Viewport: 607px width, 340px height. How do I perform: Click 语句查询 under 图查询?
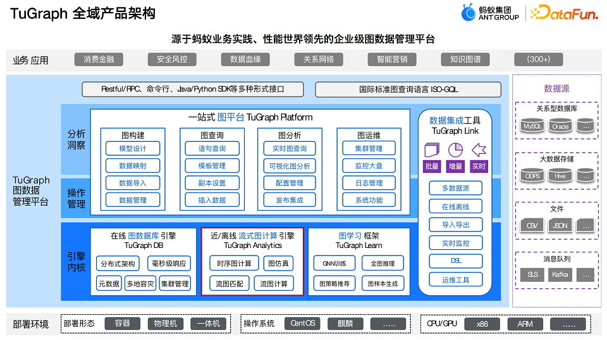212,148
